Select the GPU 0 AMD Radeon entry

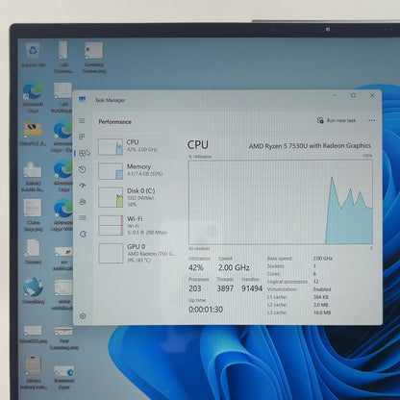tap(137, 253)
